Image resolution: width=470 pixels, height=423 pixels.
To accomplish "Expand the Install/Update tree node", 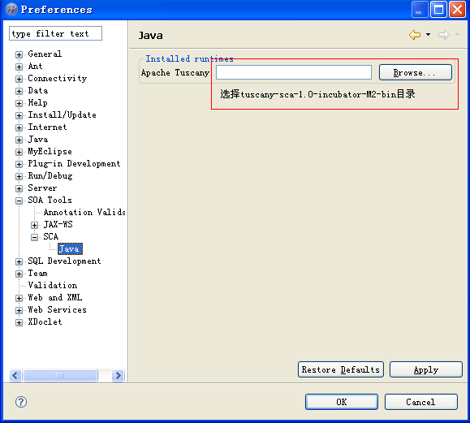I will [x=19, y=115].
